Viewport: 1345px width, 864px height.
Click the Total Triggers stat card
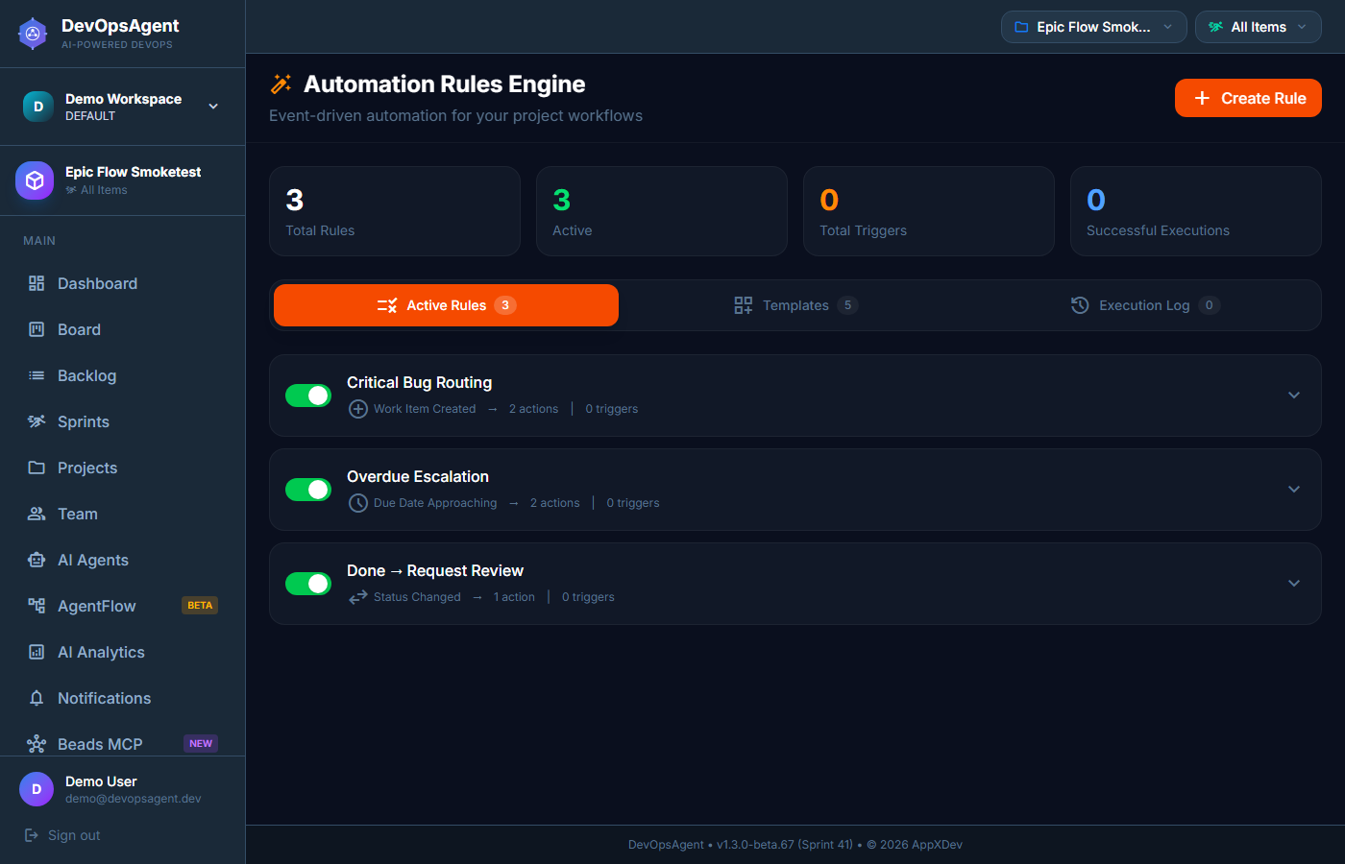(x=928, y=211)
